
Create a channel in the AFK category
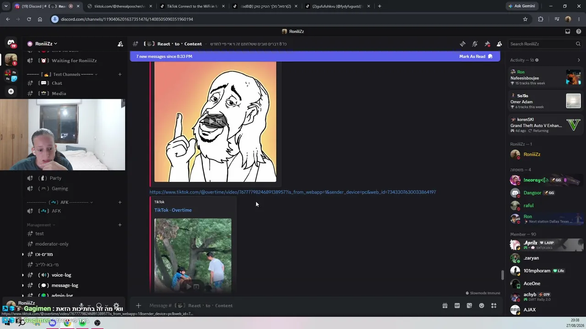(x=120, y=202)
